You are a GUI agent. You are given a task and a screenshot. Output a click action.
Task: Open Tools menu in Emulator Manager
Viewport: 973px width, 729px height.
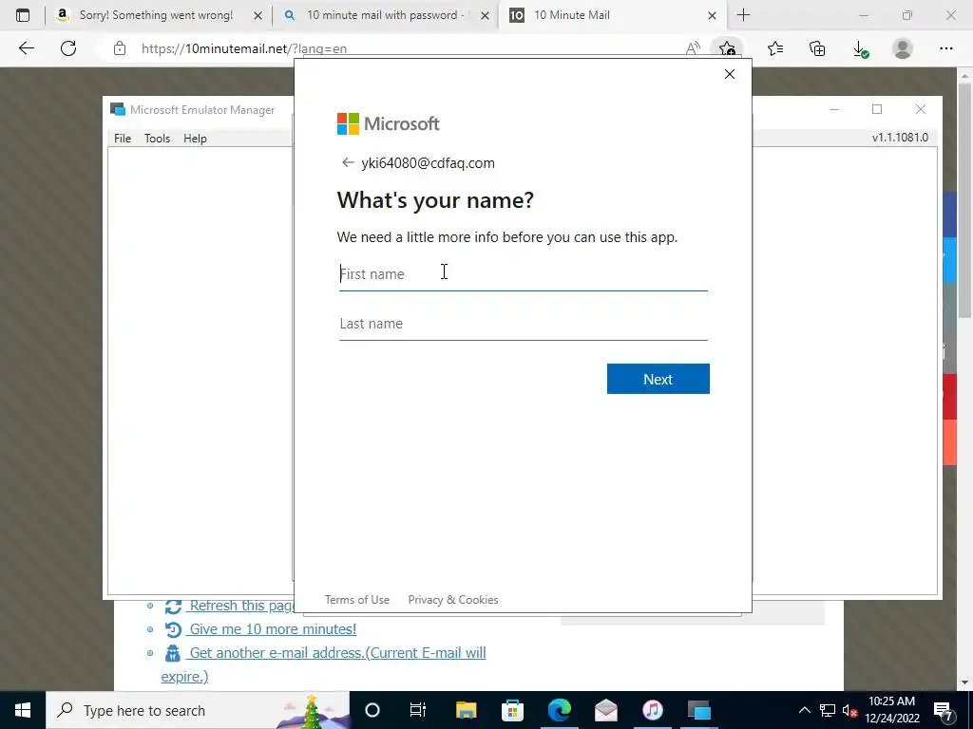pos(157,139)
